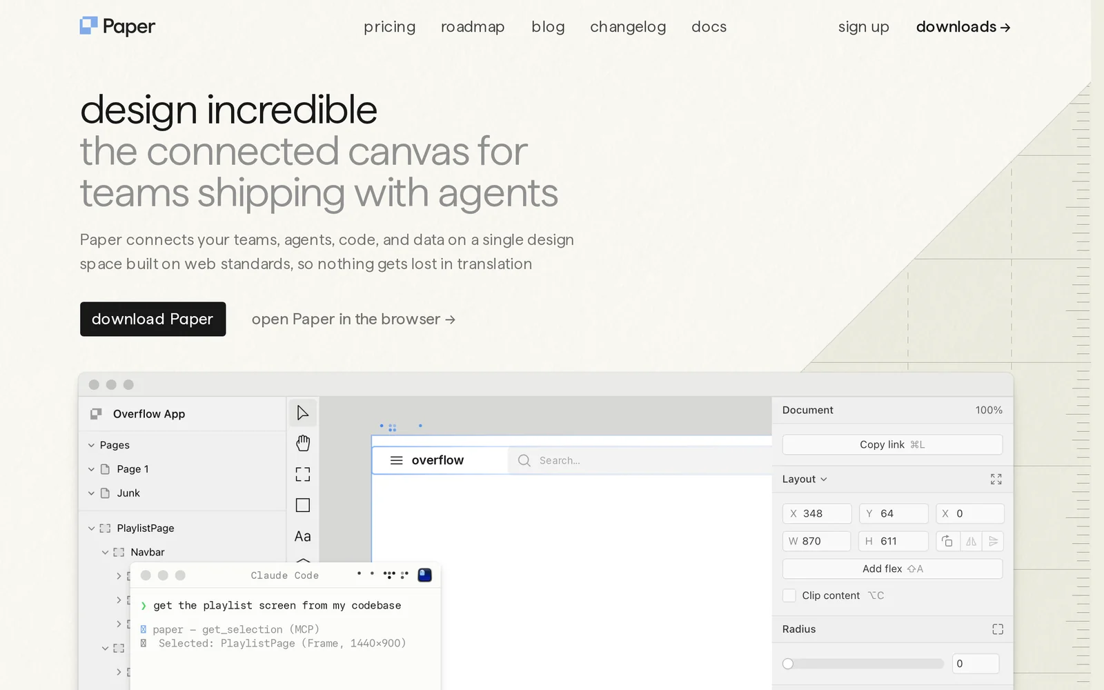Image resolution: width=1104 pixels, height=690 pixels.
Task: Click the W width input field
Action: click(x=816, y=541)
